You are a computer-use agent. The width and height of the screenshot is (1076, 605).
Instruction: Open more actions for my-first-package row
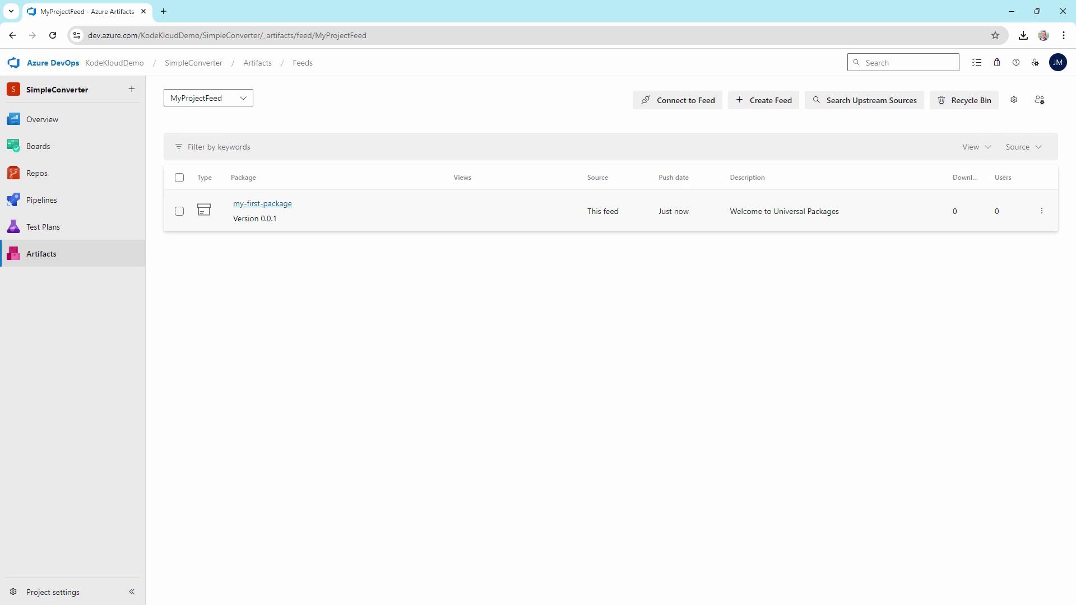coord(1042,211)
